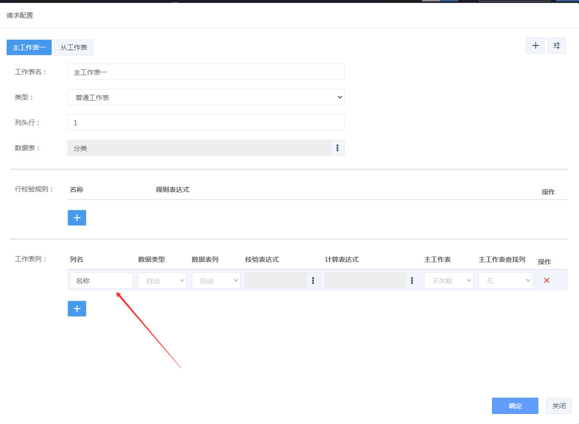The width and height of the screenshot is (579, 424).
Task: Select the 主工作表一 tab
Action: pyautogui.click(x=29, y=47)
